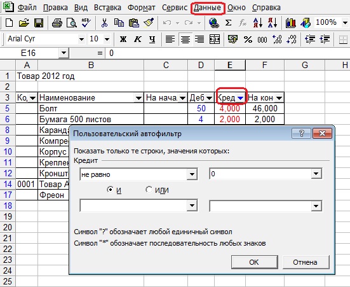
Task: Click the AutoSum sigma icon
Action: point(228,23)
